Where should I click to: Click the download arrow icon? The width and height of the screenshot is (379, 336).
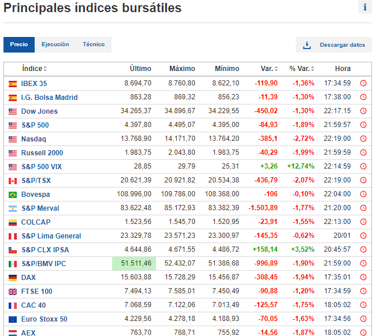[x=307, y=45]
